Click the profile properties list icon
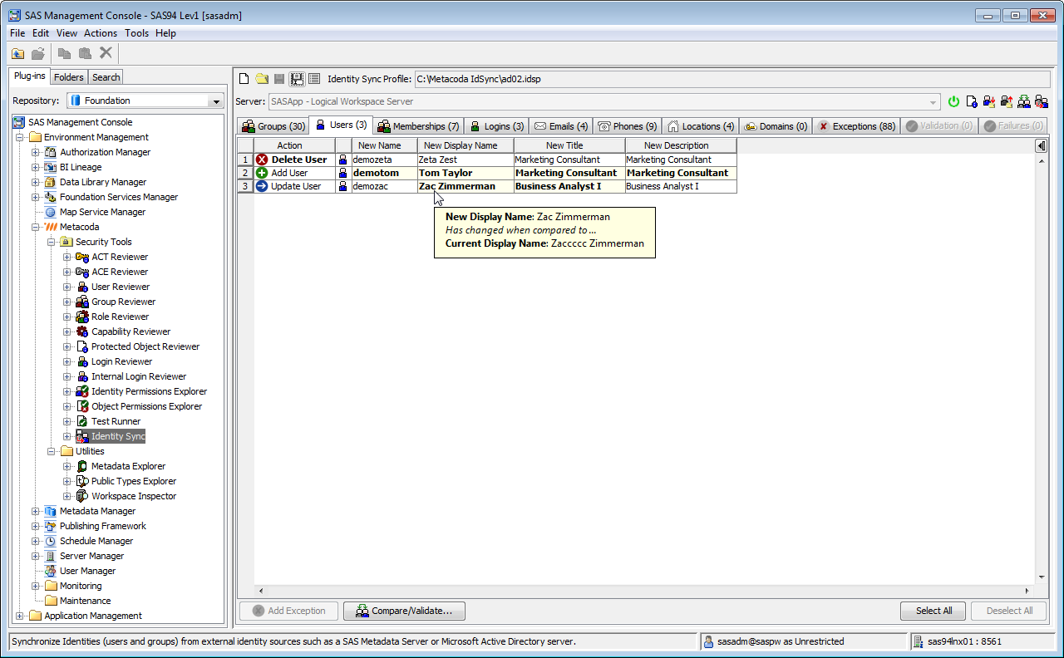1064x658 pixels. 314,79
